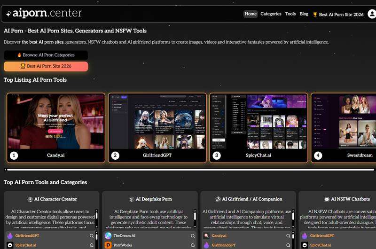Viewport: 376px width, 249px height.
Task: Click the AI Character Creator category heading
Action: (x=55, y=199)
